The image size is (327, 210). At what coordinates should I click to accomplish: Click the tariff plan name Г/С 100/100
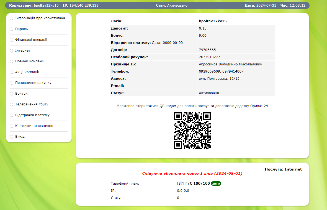point(197,184)
